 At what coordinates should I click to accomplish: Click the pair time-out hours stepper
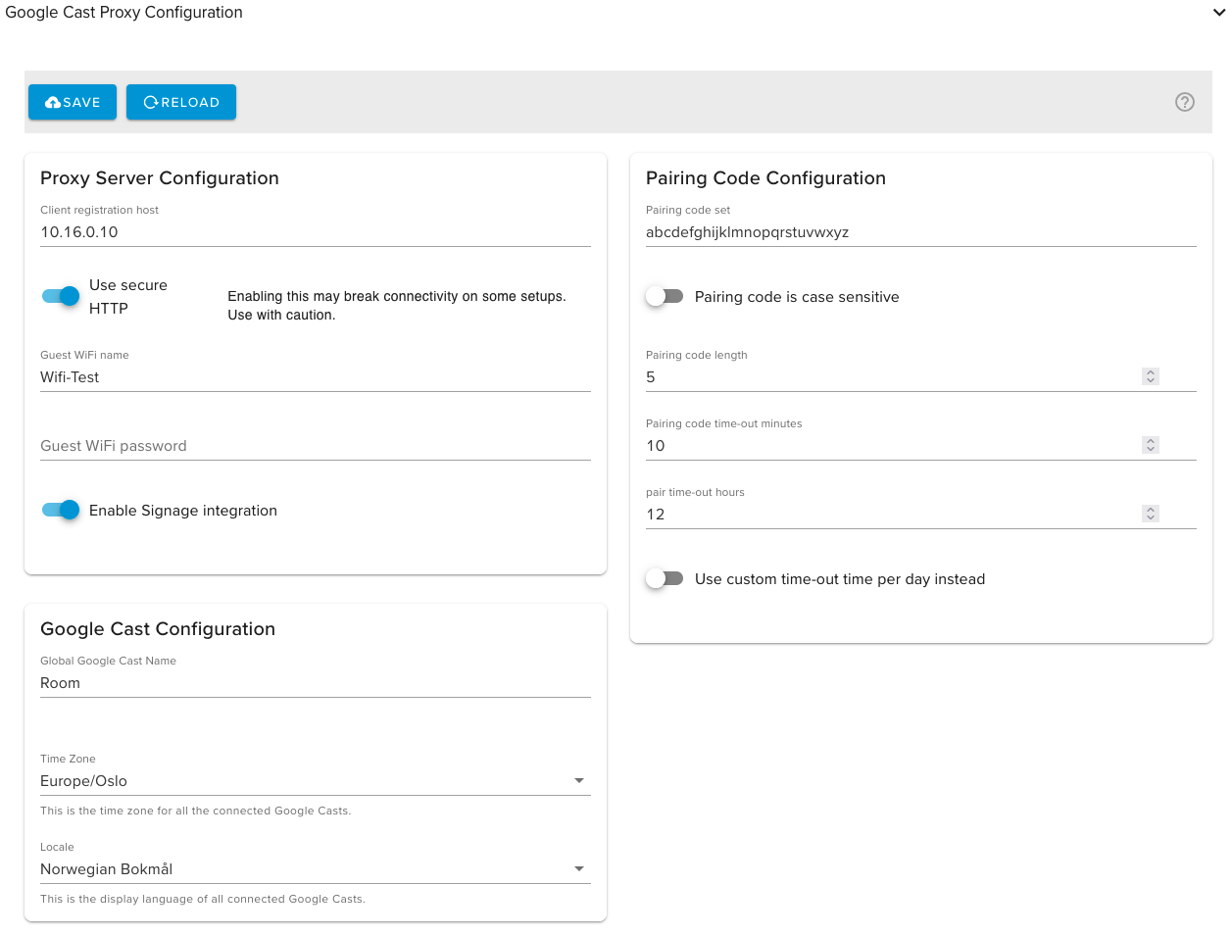pos(1151,514)
